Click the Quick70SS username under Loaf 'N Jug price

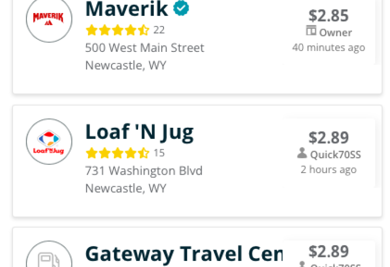coord(335,155)
